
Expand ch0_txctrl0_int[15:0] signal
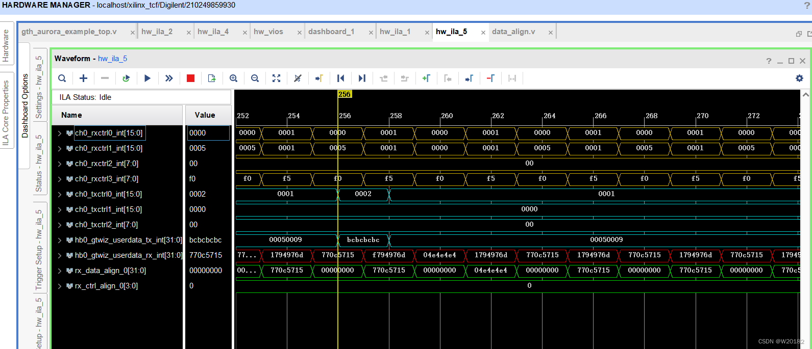[60, 194]
